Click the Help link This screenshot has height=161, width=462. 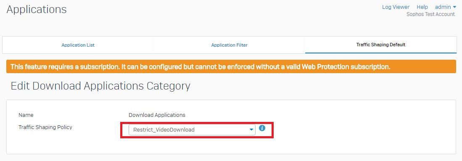point(422,7)
